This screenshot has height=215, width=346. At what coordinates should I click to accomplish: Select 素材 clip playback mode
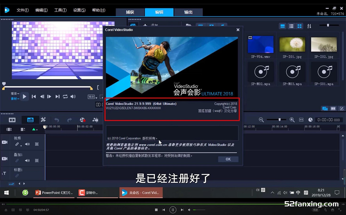pos(15,99)
